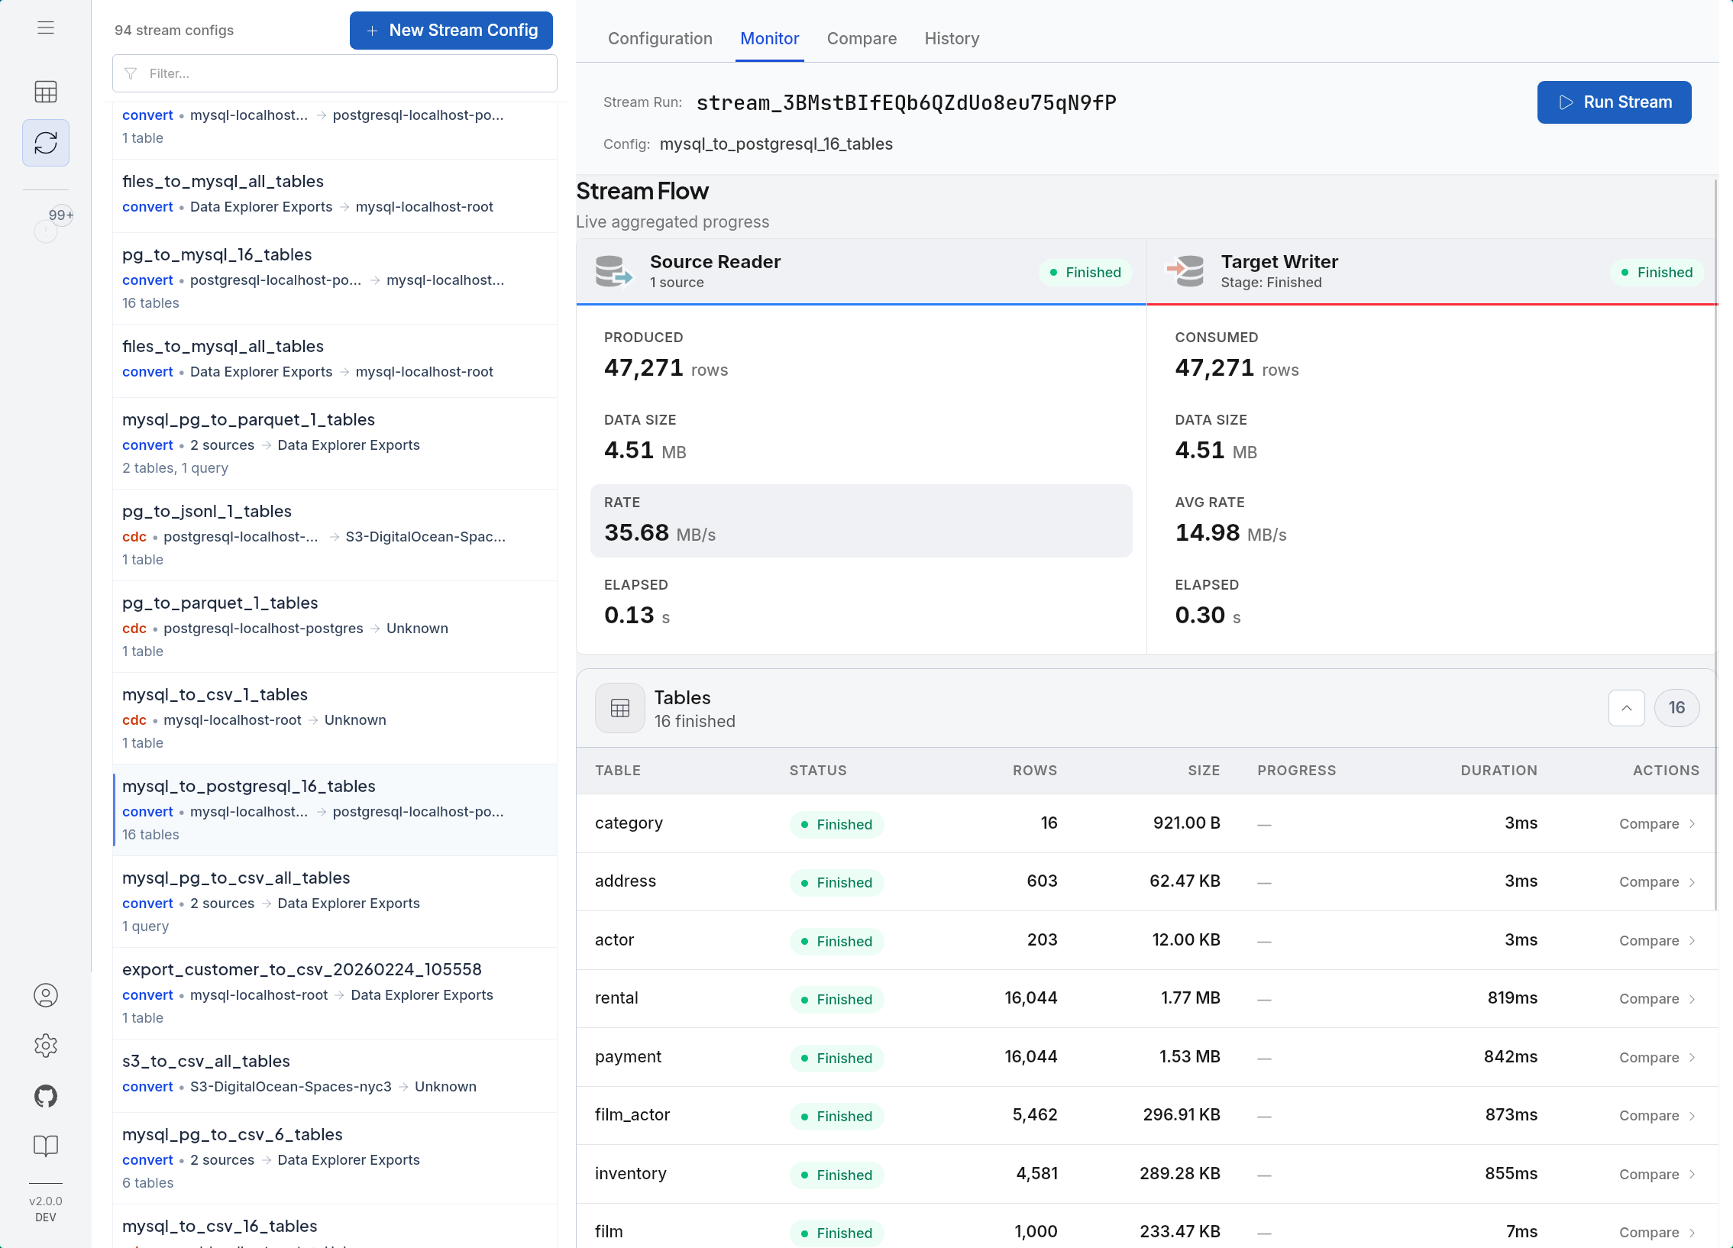1733x1248 pixels.
Task: Open Compare for the film table
Action: pyautogui.click(x=1657, y=1233)
